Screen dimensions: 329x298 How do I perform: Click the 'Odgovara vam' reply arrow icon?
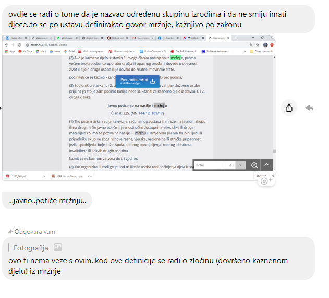click(x=10, y=232)
